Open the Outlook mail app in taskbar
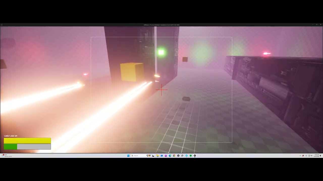This screenshot has width=323, height=181. [x=162, y=156]
